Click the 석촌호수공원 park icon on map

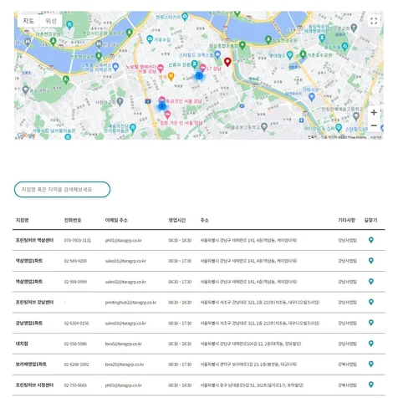[x=304, y=54]
